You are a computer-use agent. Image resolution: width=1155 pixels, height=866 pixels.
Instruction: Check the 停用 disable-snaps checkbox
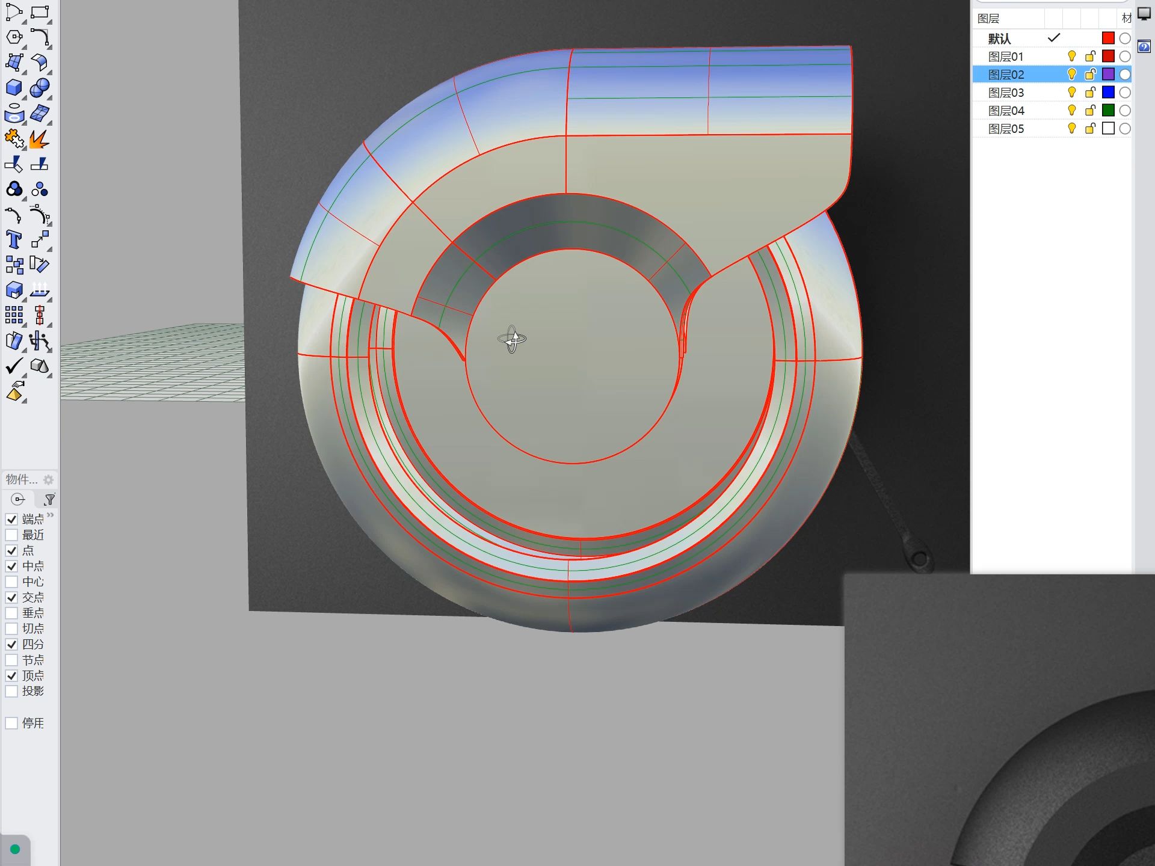(11, 723)
